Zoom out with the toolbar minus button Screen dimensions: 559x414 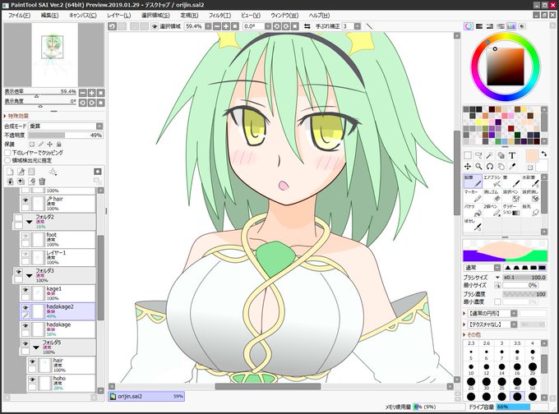pyautogui.click(x=217, y=26)
